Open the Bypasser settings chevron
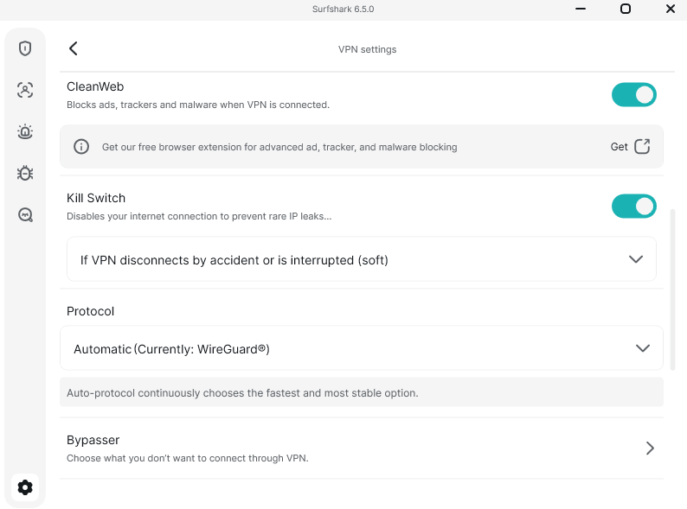Image resolution: width=687 pixels, height=509 pixels. click(x=650, y=448)
